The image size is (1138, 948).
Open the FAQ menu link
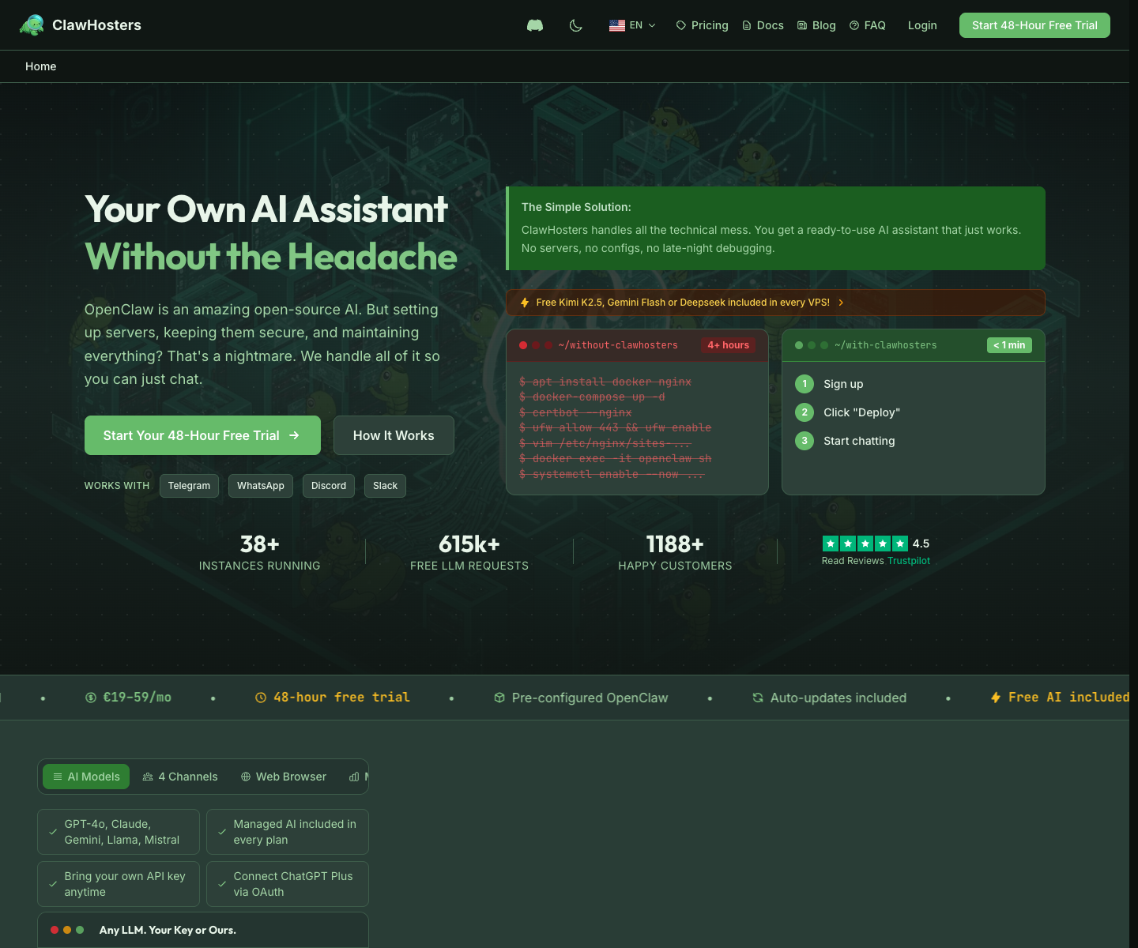click(x=867, y=25)
